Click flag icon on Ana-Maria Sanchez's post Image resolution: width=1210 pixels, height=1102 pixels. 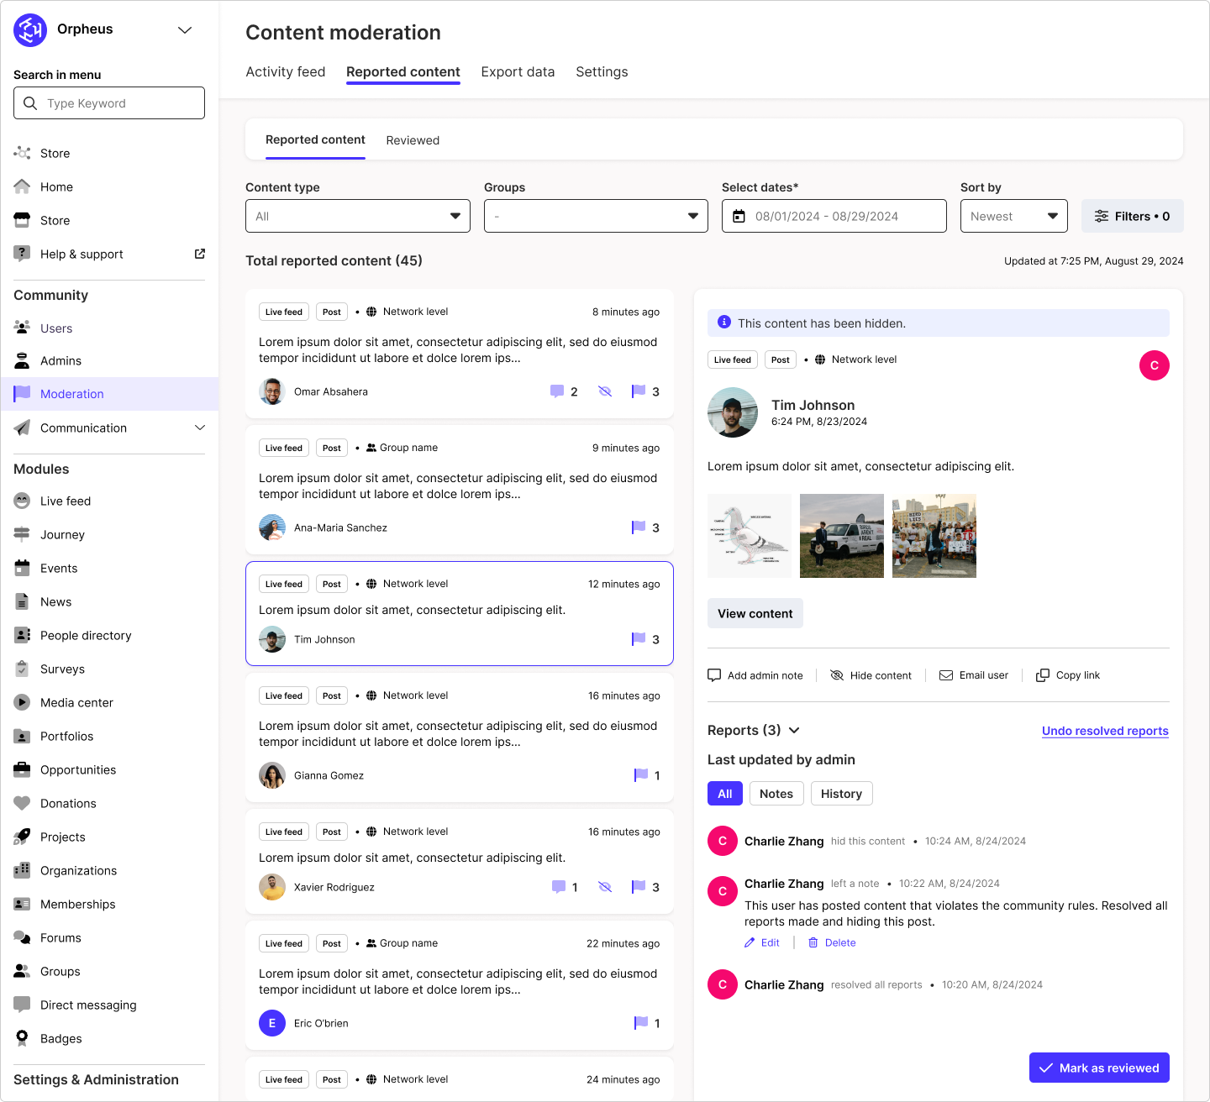click(x=639, y=527)
